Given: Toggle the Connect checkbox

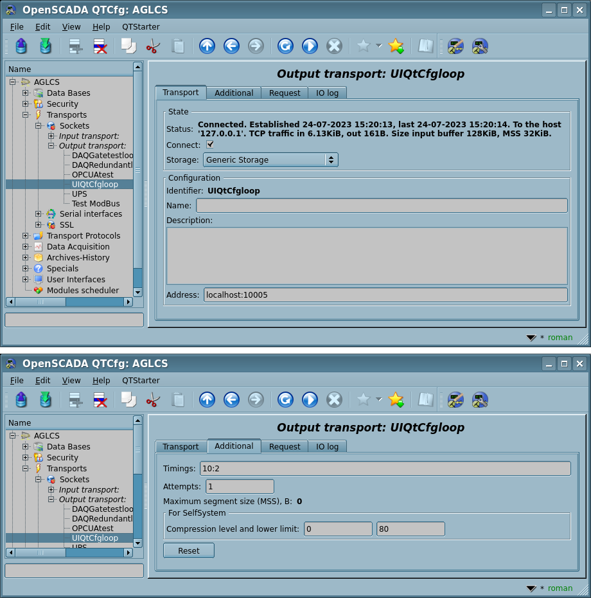Looking at the screenshot, I should (x=210, y=145).
